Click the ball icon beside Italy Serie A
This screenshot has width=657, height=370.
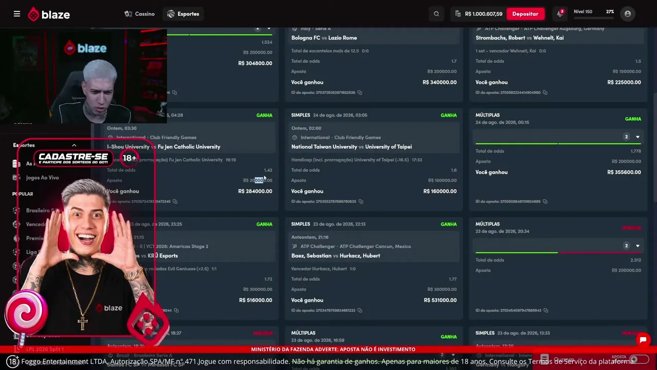[295, 29]
